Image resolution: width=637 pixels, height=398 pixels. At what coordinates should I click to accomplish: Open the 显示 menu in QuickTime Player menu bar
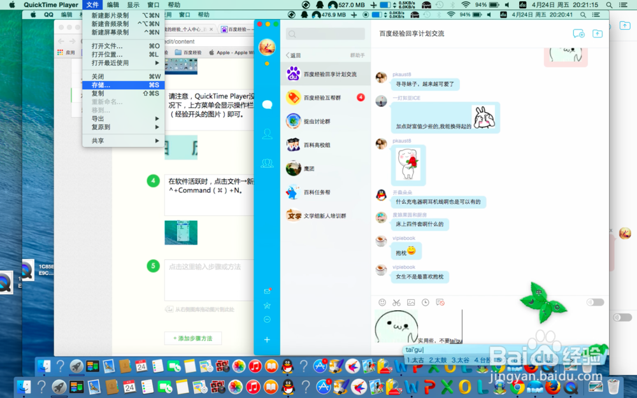coord(133,5)
